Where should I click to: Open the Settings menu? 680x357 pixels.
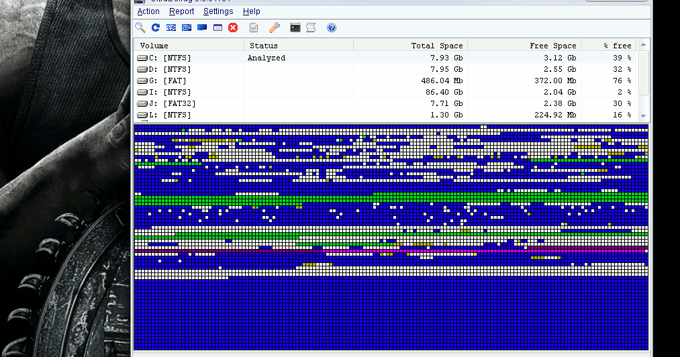(x=218, y=11)
